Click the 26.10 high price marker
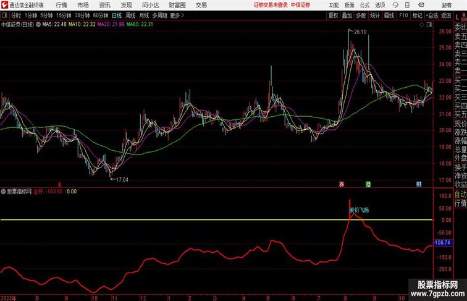The image size is (467, 301). coord(360,32)
